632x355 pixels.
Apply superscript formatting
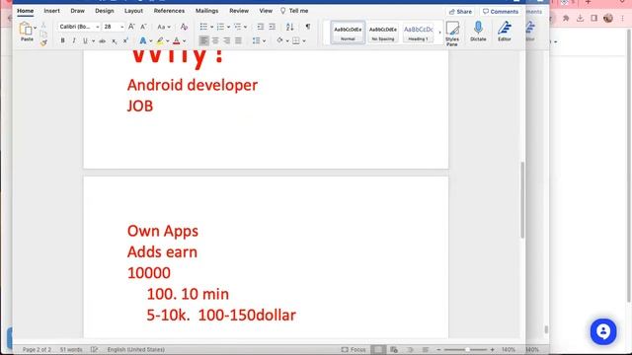coord(125,40)
